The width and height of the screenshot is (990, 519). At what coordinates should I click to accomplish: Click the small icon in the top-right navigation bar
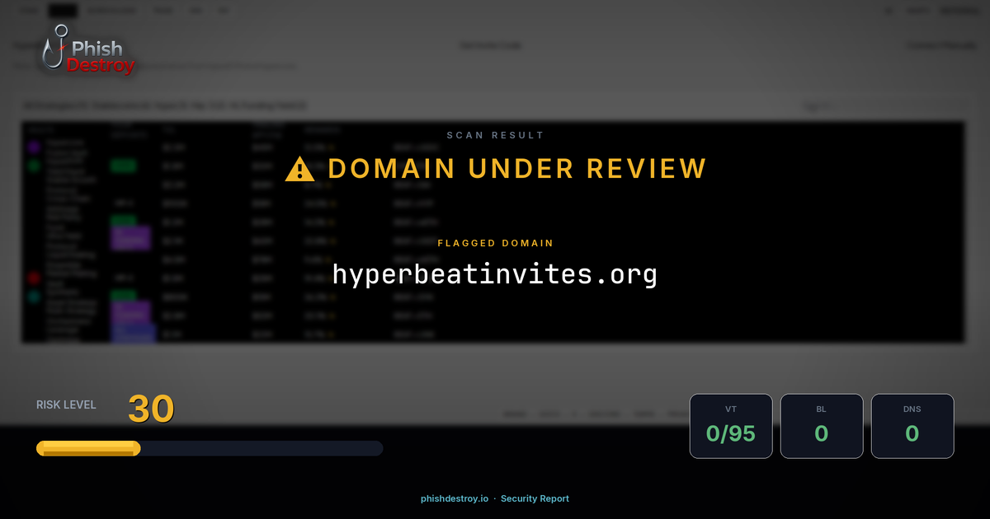pyautogui.click(x=889, y=11)
